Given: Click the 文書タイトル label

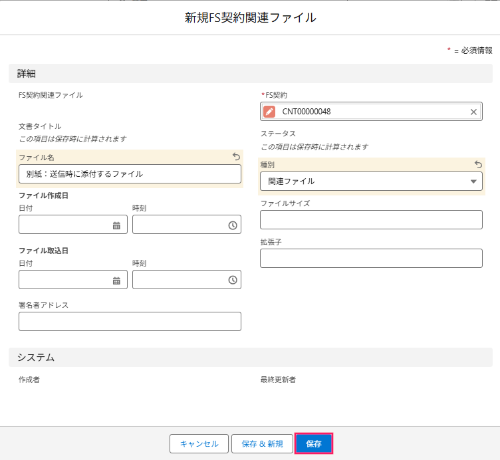Looking at the screenshot, I should point(40,126).
